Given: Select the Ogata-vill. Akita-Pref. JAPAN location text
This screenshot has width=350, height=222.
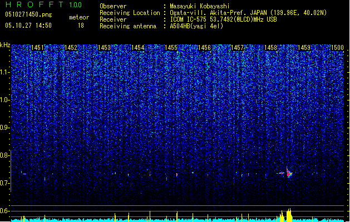Looking at the screenshot, I should tap(248, 13).
